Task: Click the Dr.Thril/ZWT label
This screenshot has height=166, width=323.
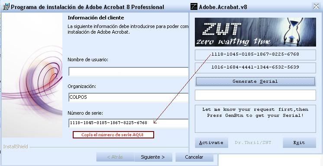Action: (x=253, y=143)
